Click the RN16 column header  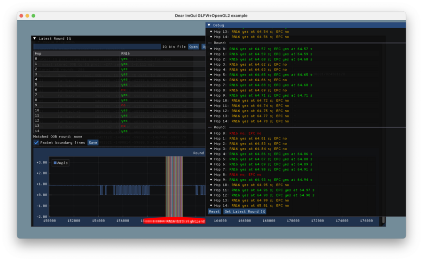(125, 54)
